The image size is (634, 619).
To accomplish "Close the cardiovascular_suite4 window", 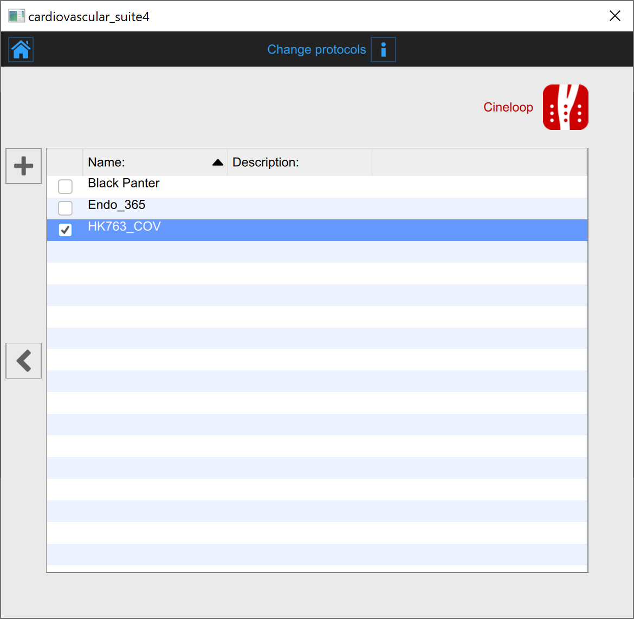I will click(614, 16).
